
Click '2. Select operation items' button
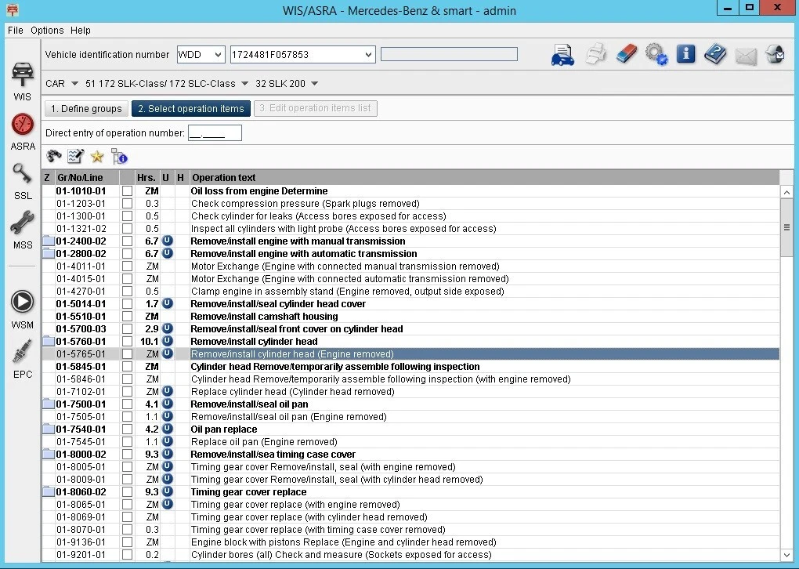pyautogui.click(x=190, y=109)
